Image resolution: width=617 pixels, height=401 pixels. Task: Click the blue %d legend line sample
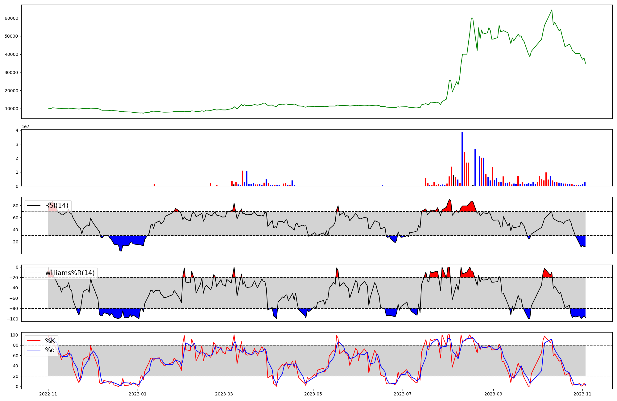(34, 350)
